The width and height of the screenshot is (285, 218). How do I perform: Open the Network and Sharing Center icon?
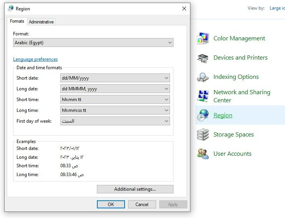coord(203,96)
